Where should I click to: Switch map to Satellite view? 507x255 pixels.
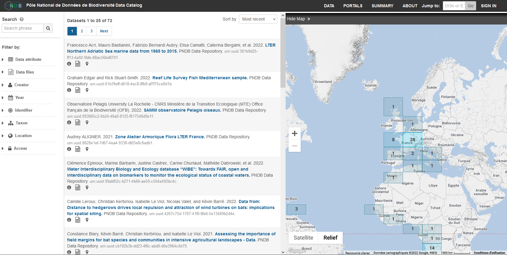(x=303, y=238)
